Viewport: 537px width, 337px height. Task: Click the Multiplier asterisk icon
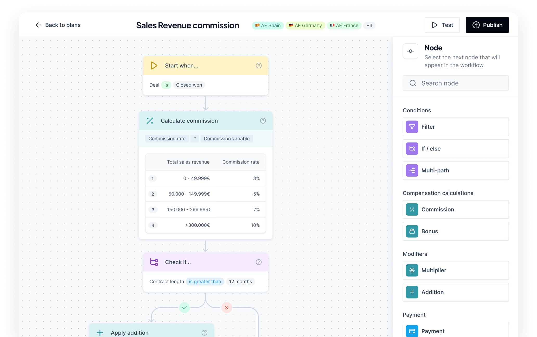pos(412,270)
